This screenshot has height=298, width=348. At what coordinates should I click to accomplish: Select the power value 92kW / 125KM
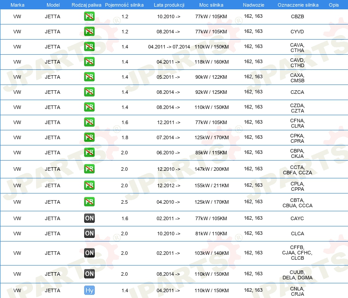(211, 92)
